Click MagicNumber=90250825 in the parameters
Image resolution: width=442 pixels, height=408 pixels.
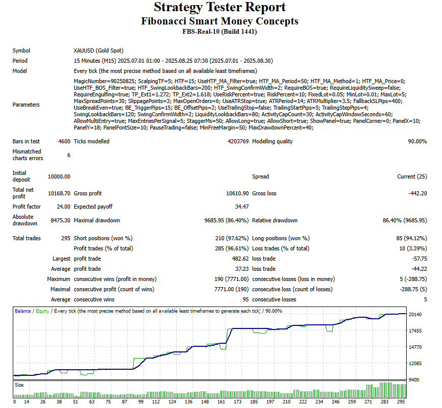[x=105, y=81]
